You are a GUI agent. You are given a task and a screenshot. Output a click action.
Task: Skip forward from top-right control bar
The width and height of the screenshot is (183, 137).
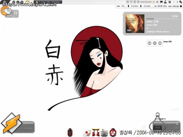pos(138,2)
